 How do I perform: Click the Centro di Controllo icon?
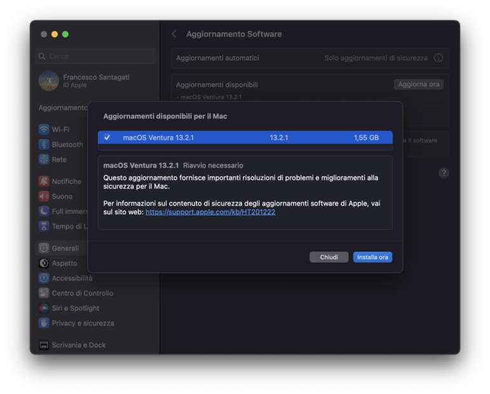[x=44, y=293]
